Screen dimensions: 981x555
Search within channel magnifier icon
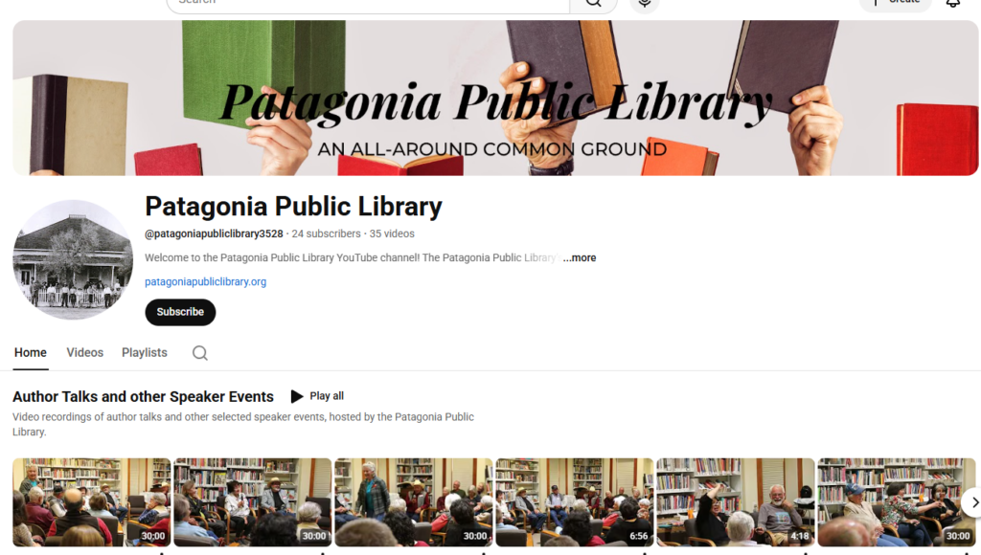(x=199, y=353)
